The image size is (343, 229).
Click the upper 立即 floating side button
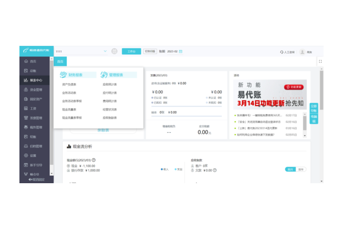tap(314, 108)
